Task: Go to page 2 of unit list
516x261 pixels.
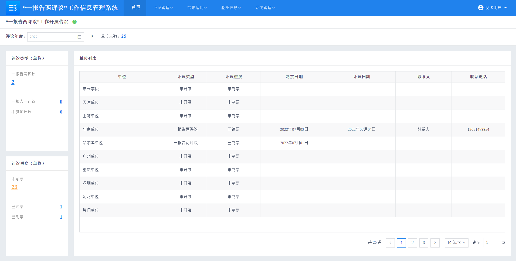Action: point(412,243)
